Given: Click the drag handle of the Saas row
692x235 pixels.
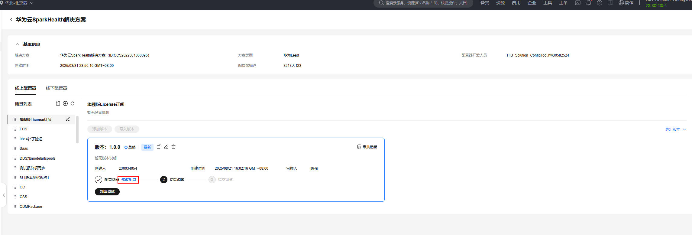Looking at the screenshot, I should click(x=15, y=149).
